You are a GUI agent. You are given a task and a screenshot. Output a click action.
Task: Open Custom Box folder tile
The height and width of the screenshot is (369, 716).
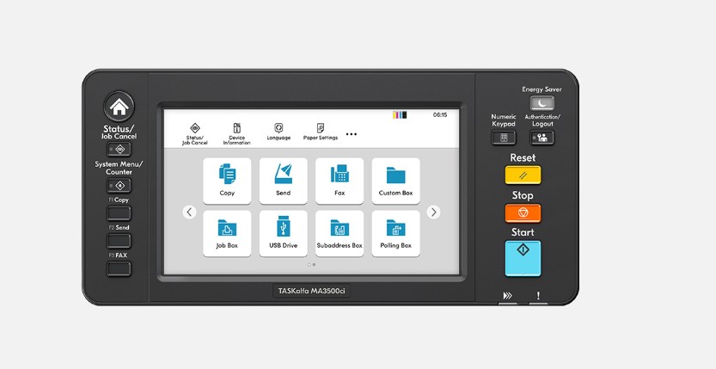(395, 181)
